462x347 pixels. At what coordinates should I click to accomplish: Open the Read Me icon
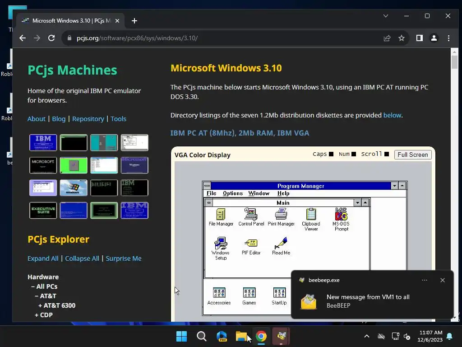[281, 246]
